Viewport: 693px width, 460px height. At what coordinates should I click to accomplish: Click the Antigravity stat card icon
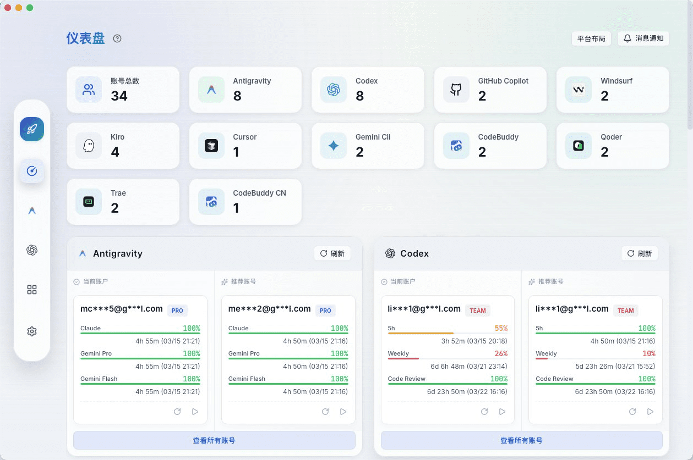[211, 90]
